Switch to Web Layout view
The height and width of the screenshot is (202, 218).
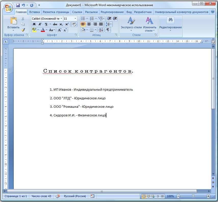[153, 196]
